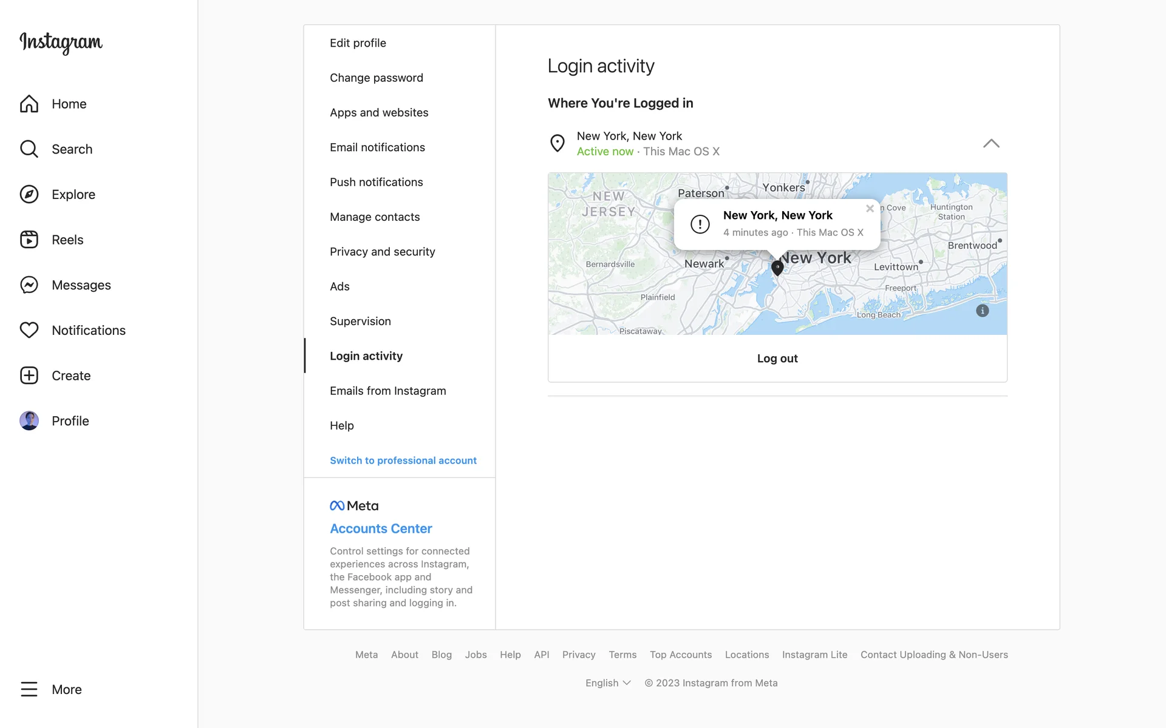Go to Emails from Instagram
The width and height of the screenshot is (1166, 728).
coord(387,391)
